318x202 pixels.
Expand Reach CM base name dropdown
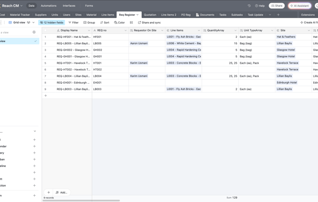[x=22, y=6]
